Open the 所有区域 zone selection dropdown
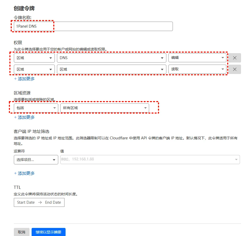Viewport: 246px width, 236px height. (x=104, y=108)
